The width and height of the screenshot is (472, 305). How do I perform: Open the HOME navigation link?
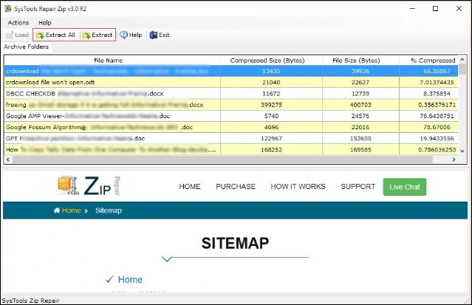pyautogui.click(x=190, y=187)
